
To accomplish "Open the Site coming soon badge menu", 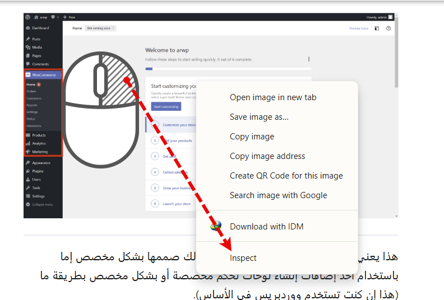I will (x=100, y=29).
